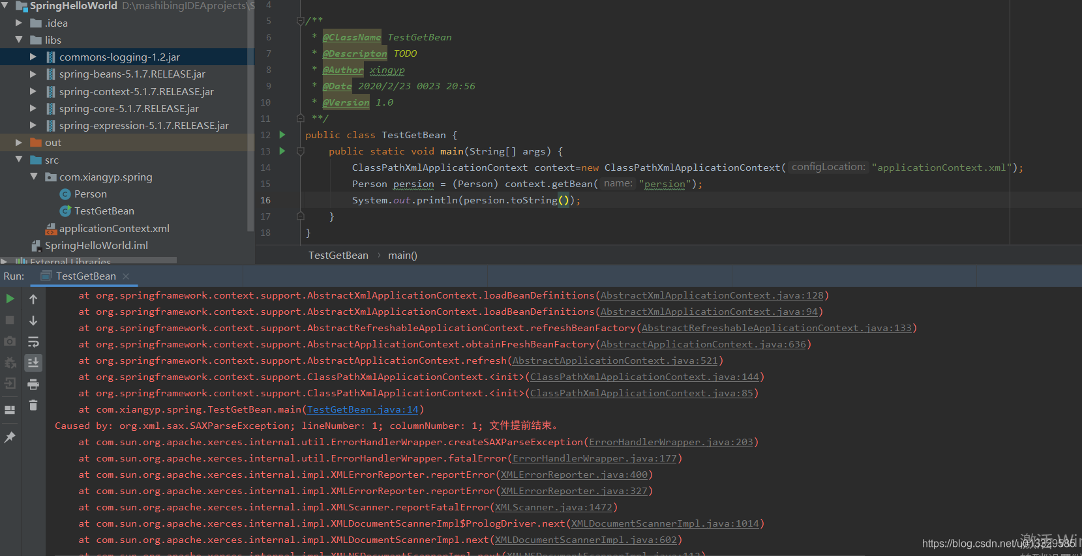This screenshot has width=1082, height=556.
Task: Close the TestGetBean run tab
Action: (127, 276)
